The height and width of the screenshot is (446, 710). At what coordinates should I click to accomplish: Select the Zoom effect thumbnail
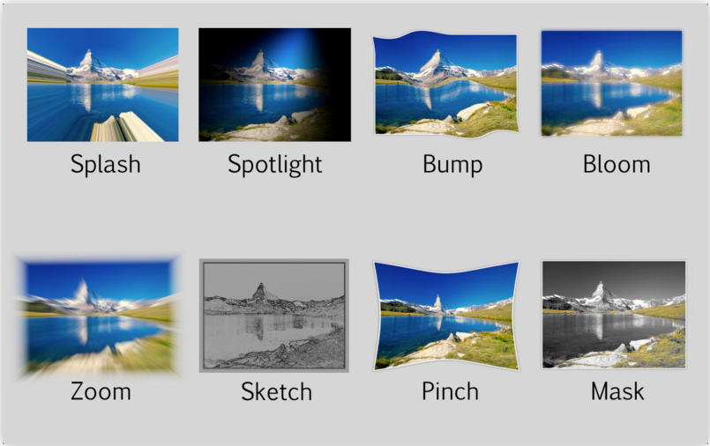point(99,316)
